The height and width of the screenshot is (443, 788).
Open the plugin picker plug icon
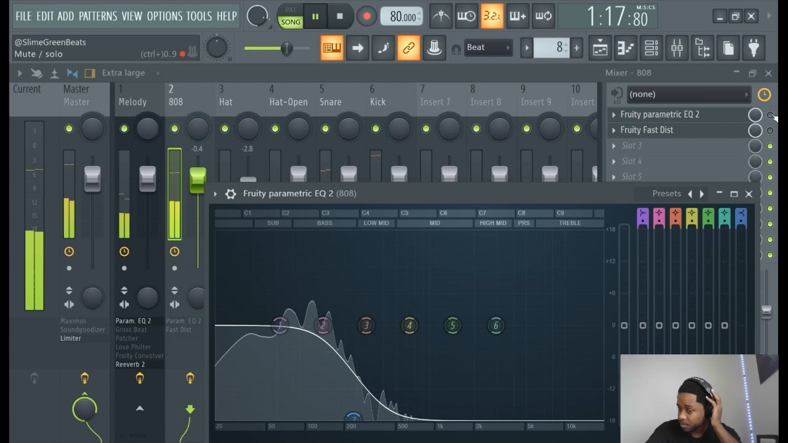point(754,48)
